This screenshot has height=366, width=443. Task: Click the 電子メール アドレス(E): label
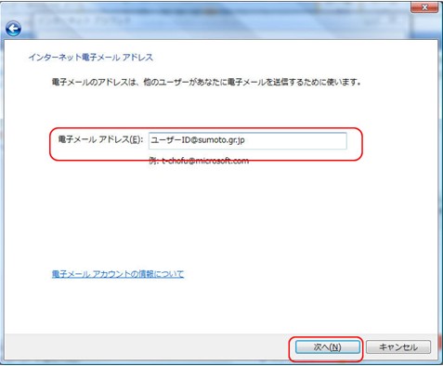click(x=100, y=139)
